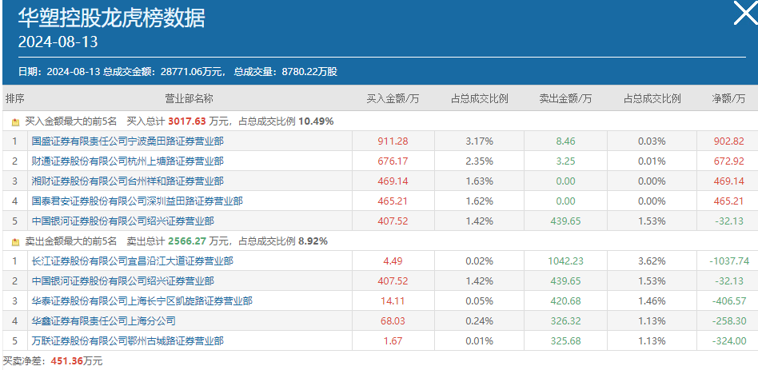Click the 华塑控股龙虎榜数据 title
Image resolution: width=758 pixels, height=370 pixels.
[112, 18]
